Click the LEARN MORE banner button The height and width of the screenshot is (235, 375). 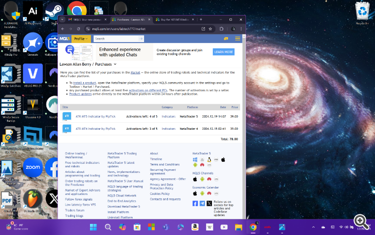pyautogui.click(x=223, y=52)
